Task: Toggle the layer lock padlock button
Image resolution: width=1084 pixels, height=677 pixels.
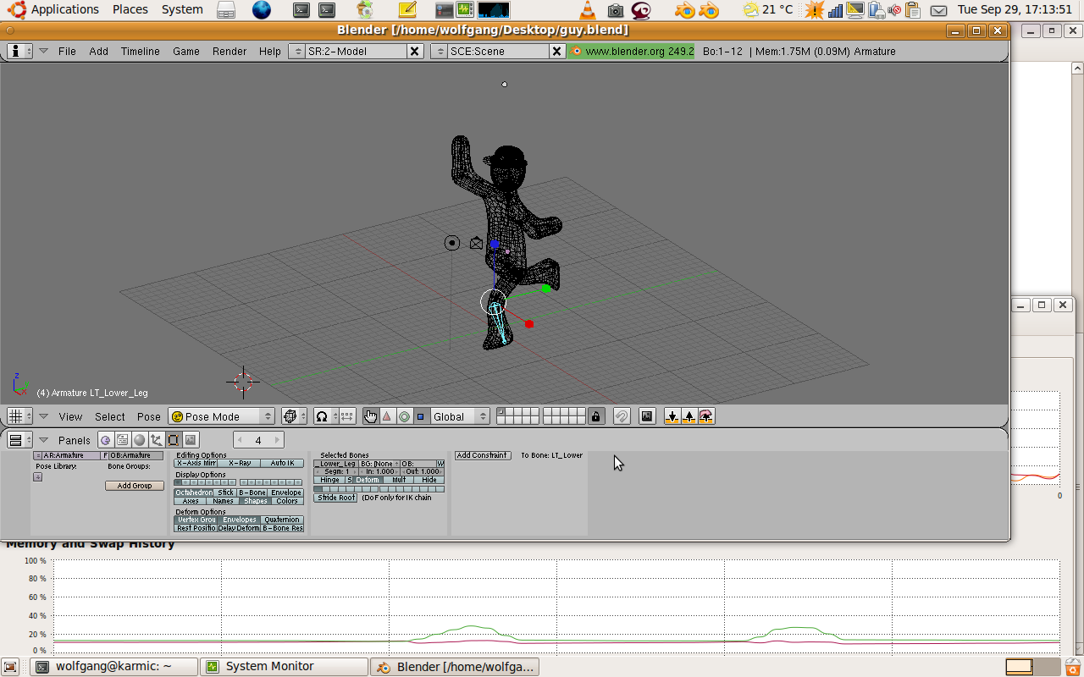Action: pos(596,416)
